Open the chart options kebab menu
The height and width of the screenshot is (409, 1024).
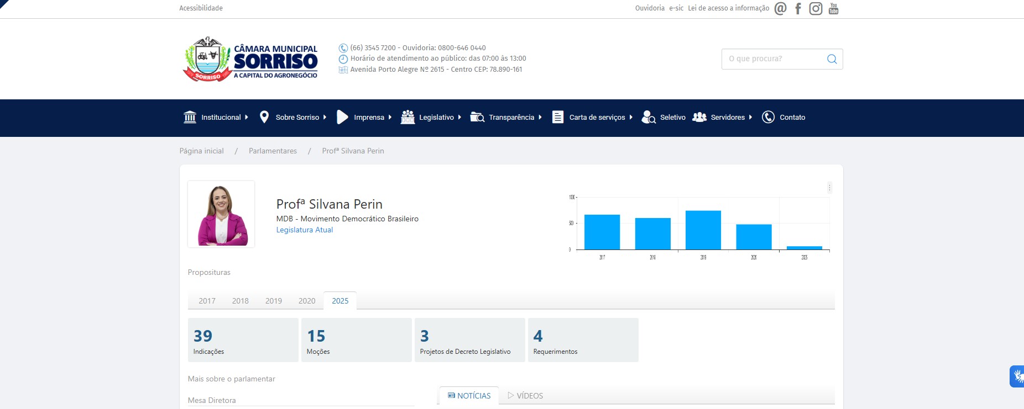(829, 188)
